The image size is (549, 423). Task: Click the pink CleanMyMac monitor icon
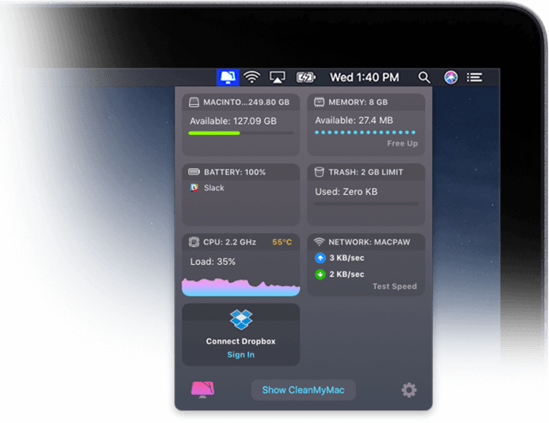point(203,390)
